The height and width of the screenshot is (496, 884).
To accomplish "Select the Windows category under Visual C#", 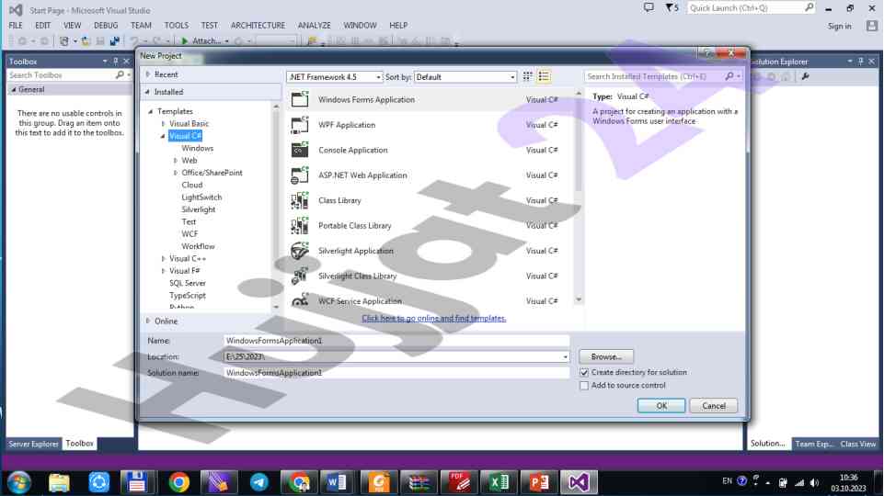I will click(x=198, y=148).
